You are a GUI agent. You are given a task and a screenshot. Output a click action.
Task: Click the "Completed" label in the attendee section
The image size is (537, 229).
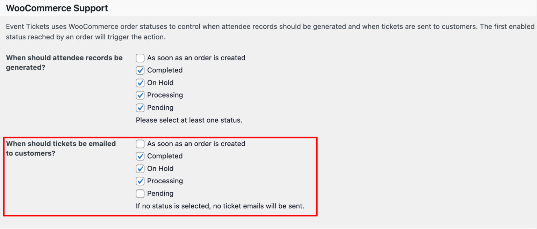coord(164,70)
